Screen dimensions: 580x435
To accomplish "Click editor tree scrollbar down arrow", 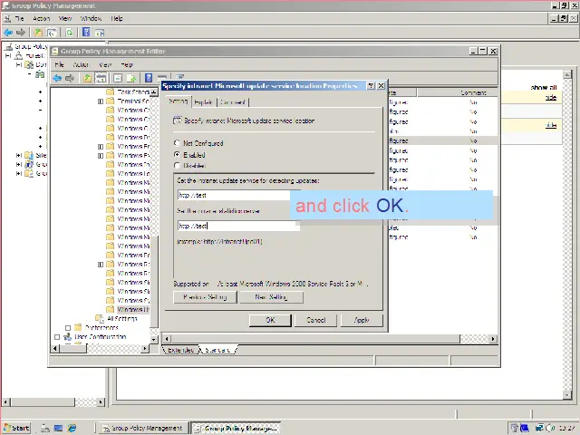I will 154,339.
